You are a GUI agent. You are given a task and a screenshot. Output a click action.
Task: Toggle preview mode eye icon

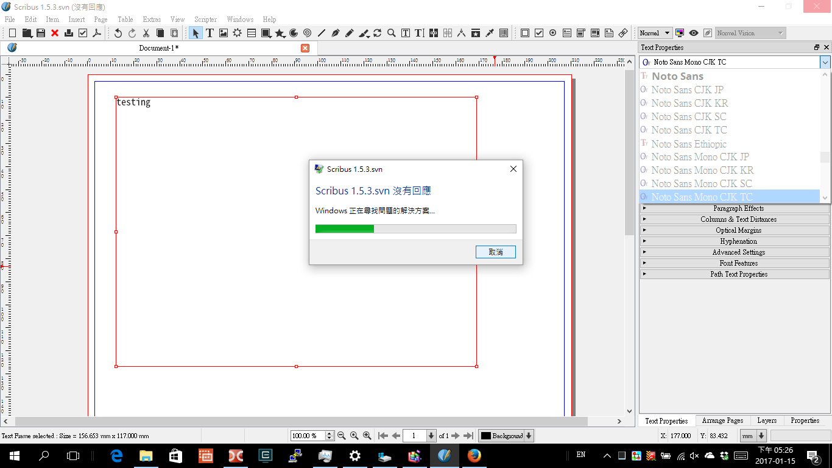coord(693,33)
